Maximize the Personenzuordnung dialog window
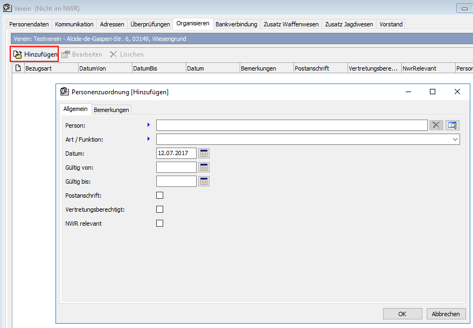 [x=432, y=92]
